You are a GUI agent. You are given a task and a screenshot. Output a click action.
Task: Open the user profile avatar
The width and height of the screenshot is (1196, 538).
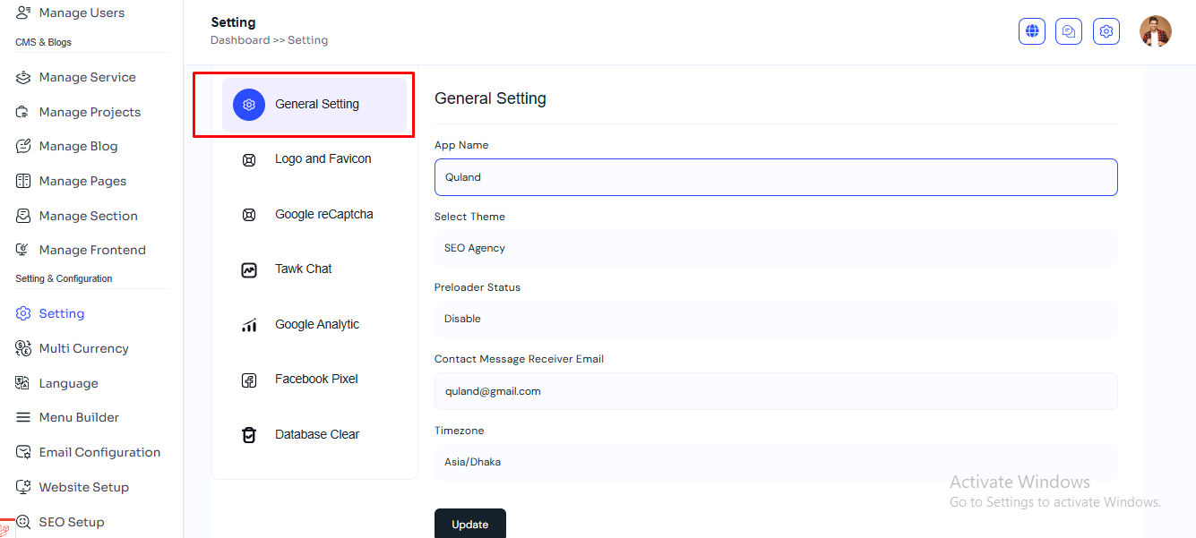(1155, 31)
